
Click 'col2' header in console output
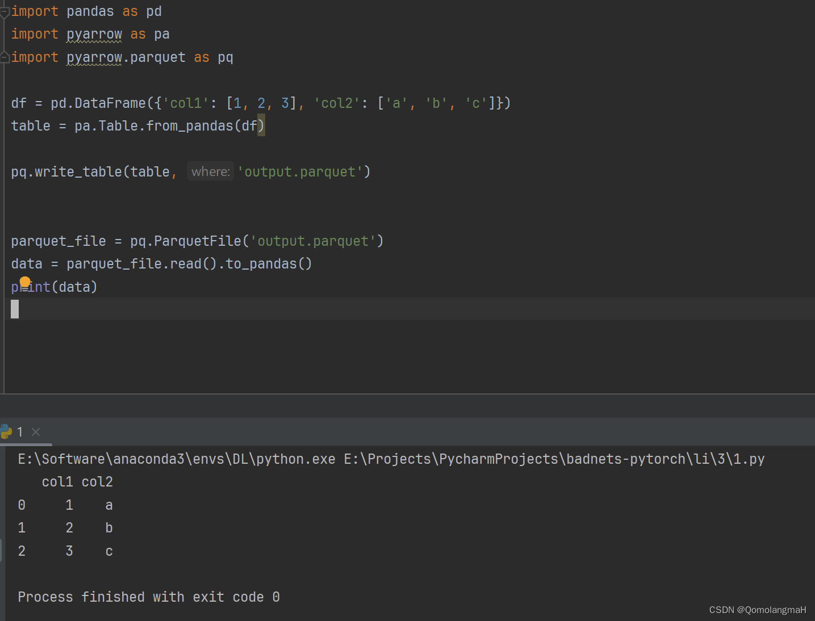pos(97,482)
